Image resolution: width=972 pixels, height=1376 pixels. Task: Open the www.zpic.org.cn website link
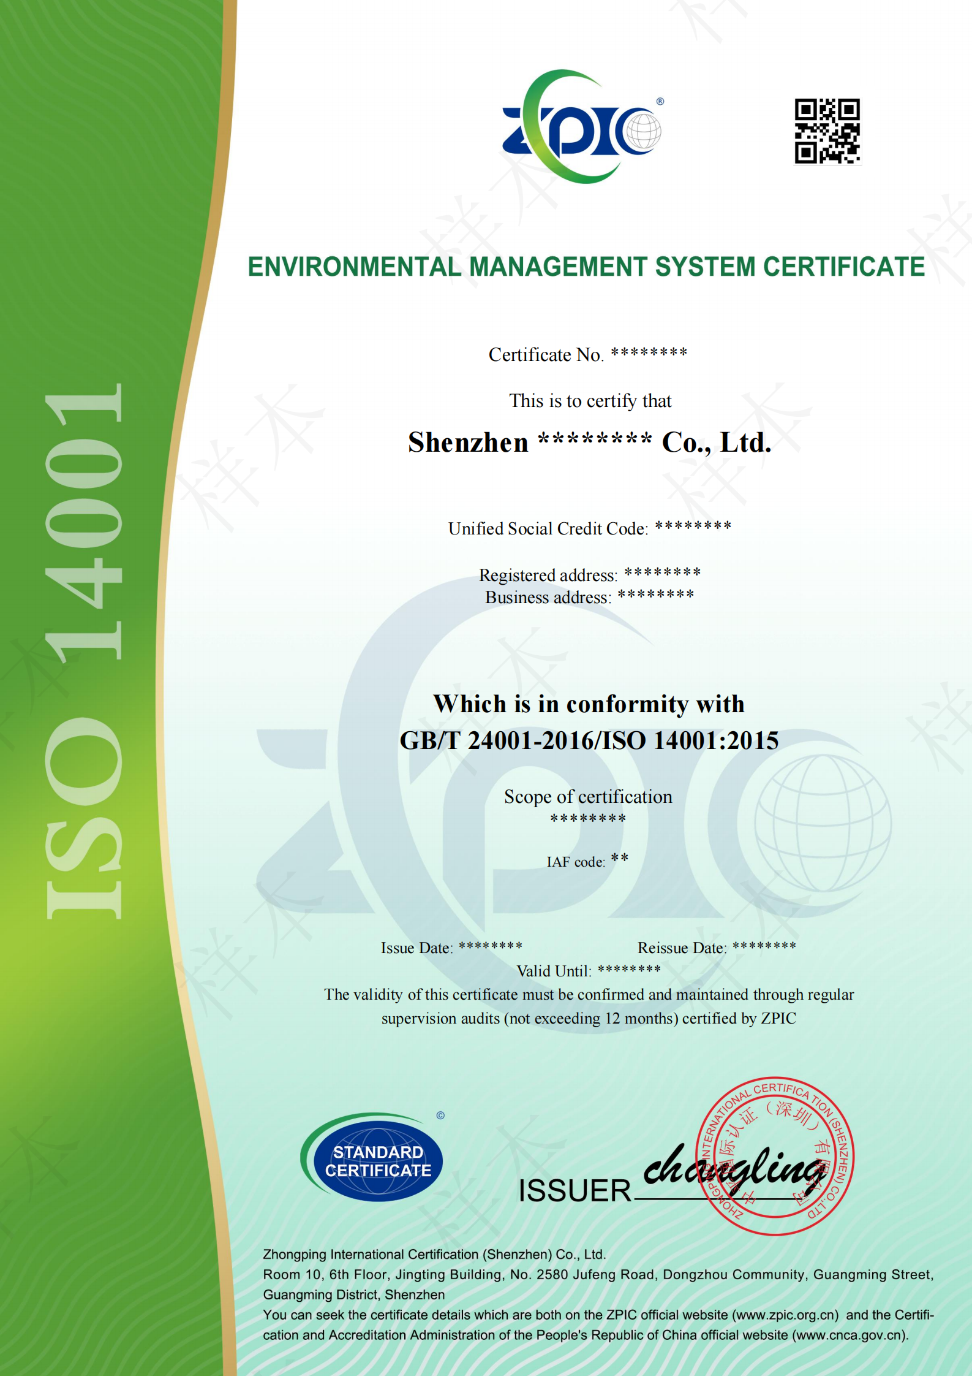786,1315
